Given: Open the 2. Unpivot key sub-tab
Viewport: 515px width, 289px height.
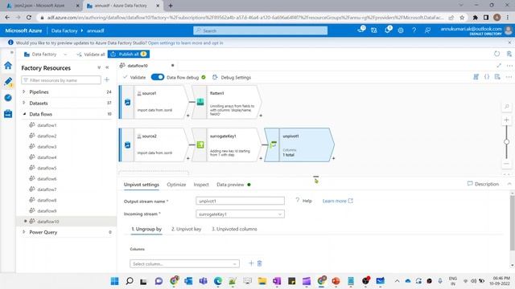Looking at the screenshot, I should point(186,229).
